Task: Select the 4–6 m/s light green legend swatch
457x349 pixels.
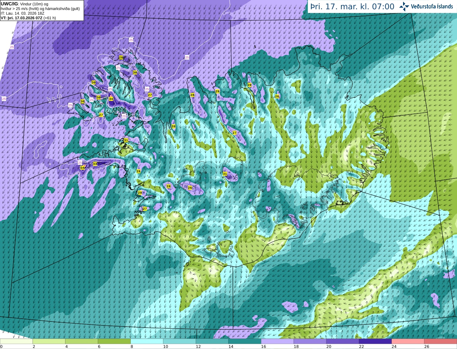Action: click(x=82, y=341)
